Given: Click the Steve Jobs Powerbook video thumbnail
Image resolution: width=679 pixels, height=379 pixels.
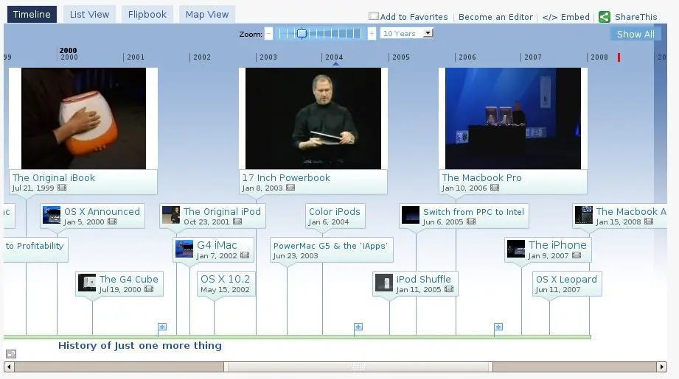Looking at the screenshot, I should [x=313, y=118].
